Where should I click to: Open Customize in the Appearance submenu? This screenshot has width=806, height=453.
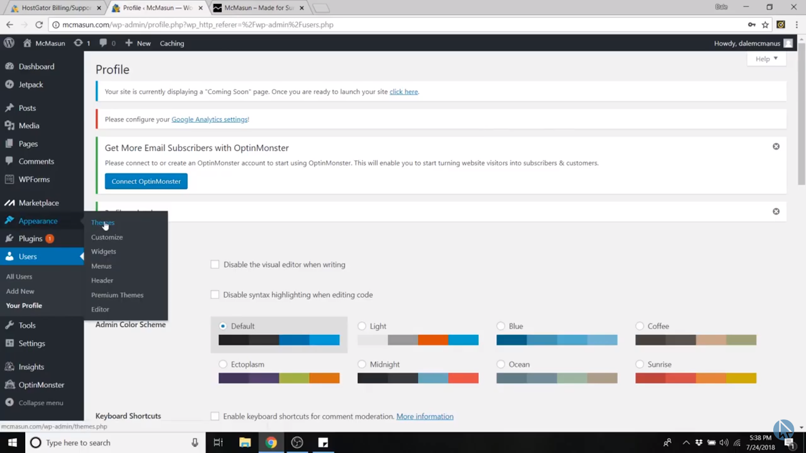pyautogui.click(x=107, y=237)
